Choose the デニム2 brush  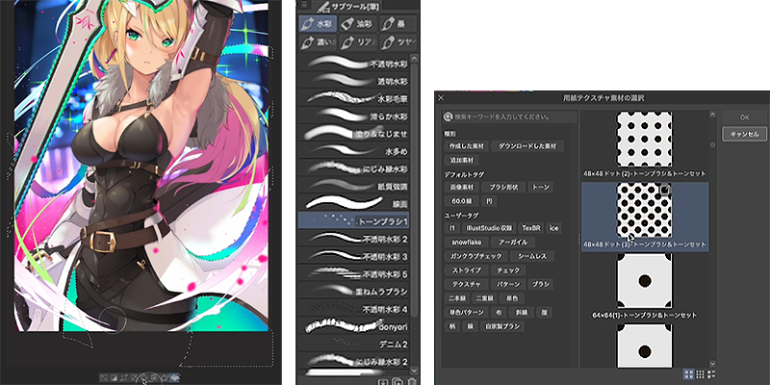[x=353, y=345]
